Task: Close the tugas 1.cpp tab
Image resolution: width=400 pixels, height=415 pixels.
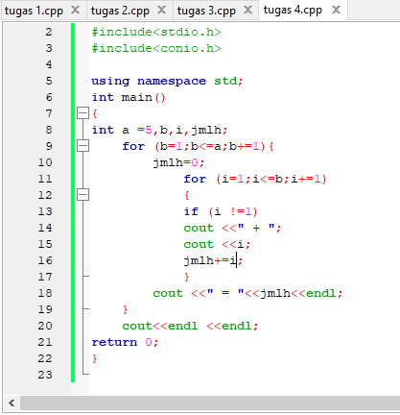Action: pos(75,11)
